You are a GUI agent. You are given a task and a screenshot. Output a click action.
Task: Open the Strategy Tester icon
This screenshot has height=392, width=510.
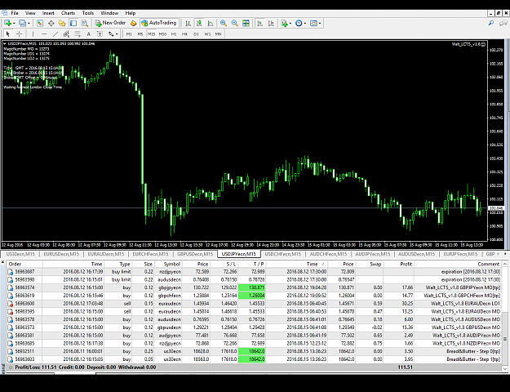tap(85, 23)
